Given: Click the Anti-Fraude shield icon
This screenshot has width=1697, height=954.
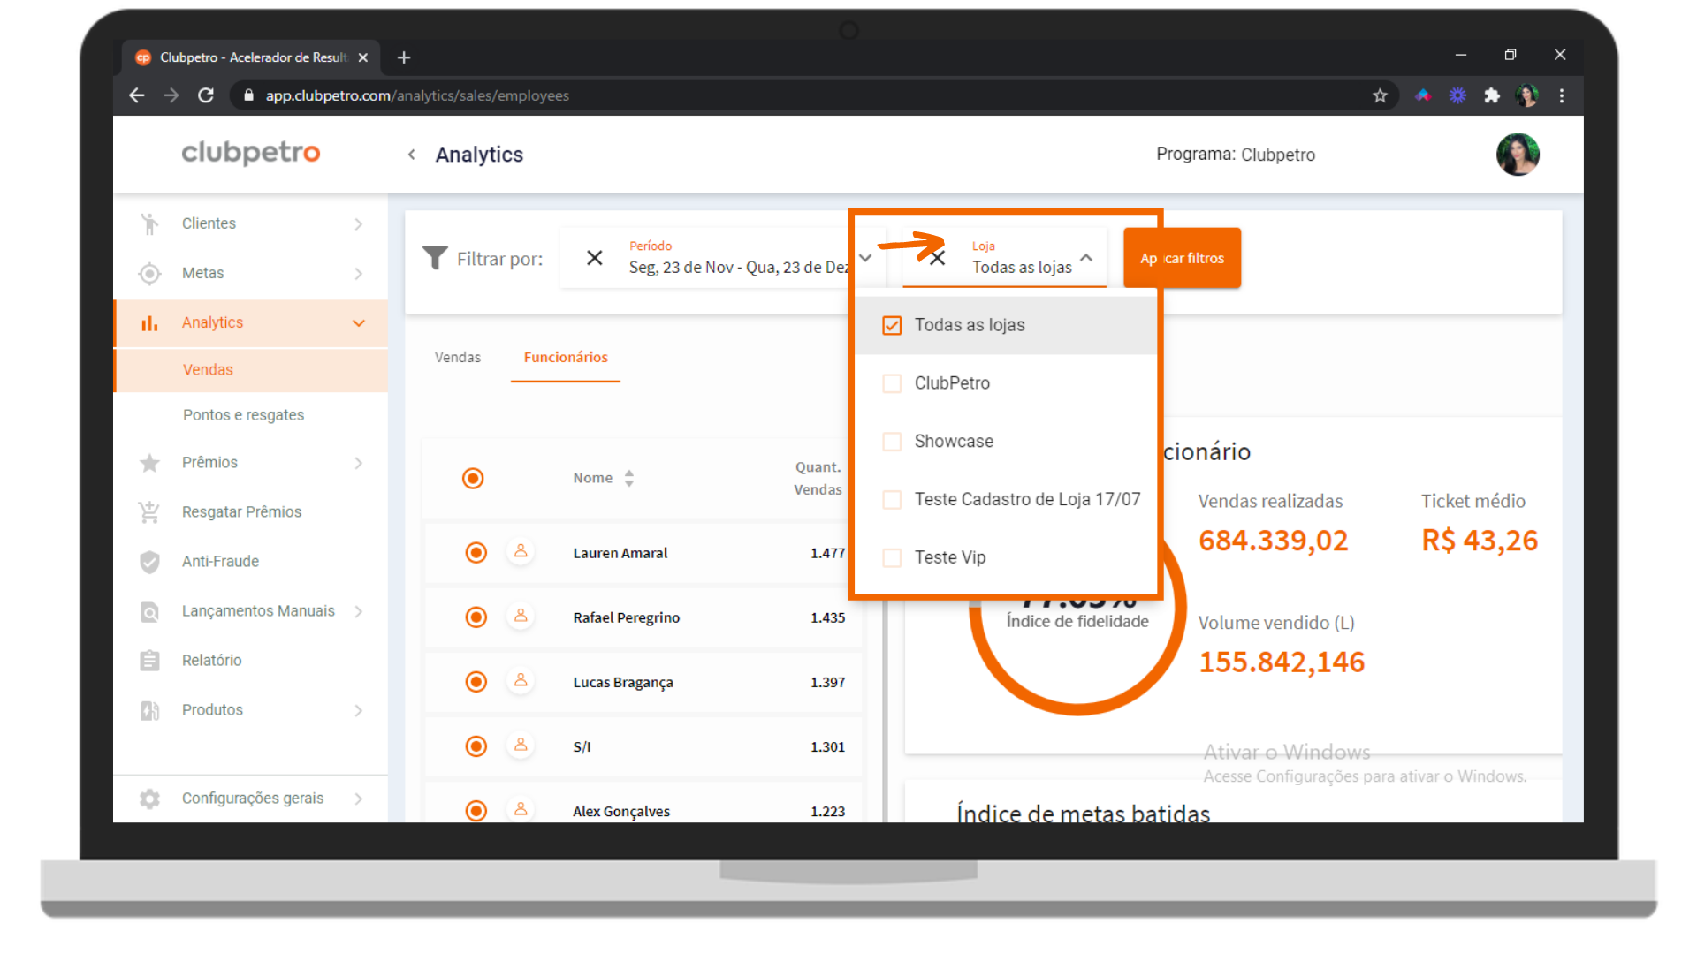Looking at the screenshot, I should (150, 562).
